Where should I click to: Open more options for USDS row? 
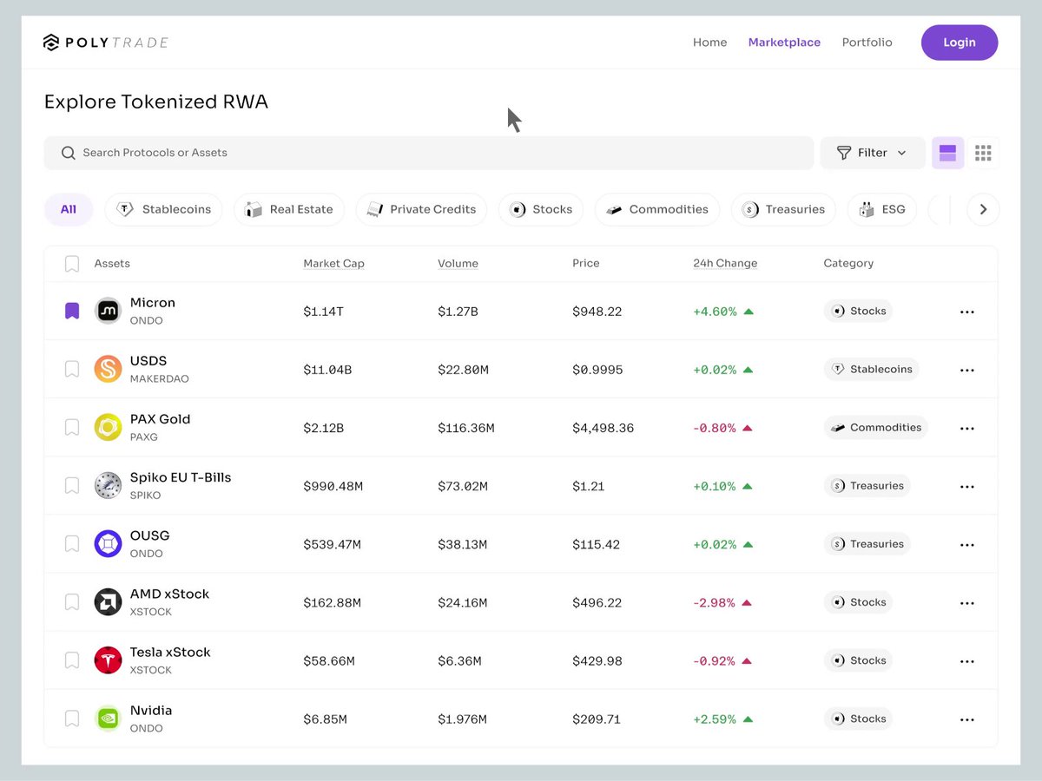[967, 370]
